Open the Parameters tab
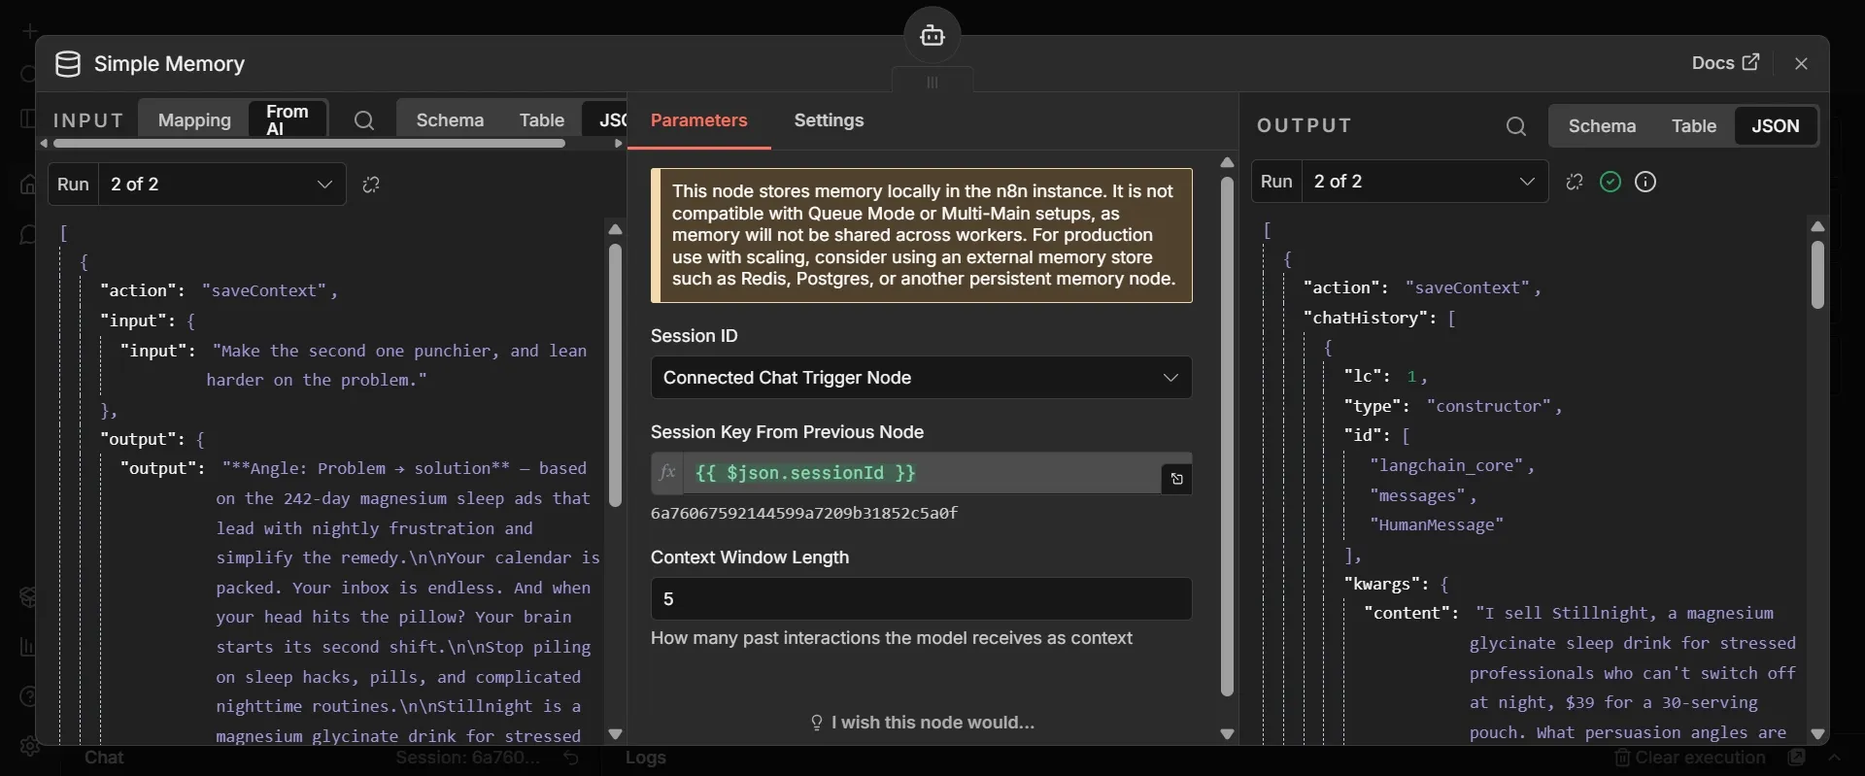Image resolution: width=1865 pixels, height=776 pixels. click(x=699, y=120)
